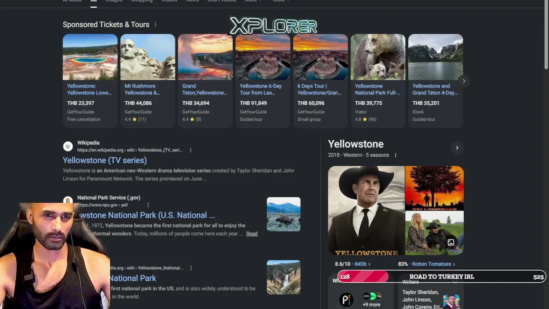549x309 pixels.
Task: Click the canyon image for the THB 91,849 tour
Action: 262,57
